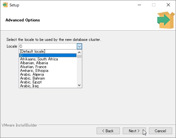Viewport: 176px width, 138px height.
Task: Click the list scrollbar up arrow
Action: (79, 52)
